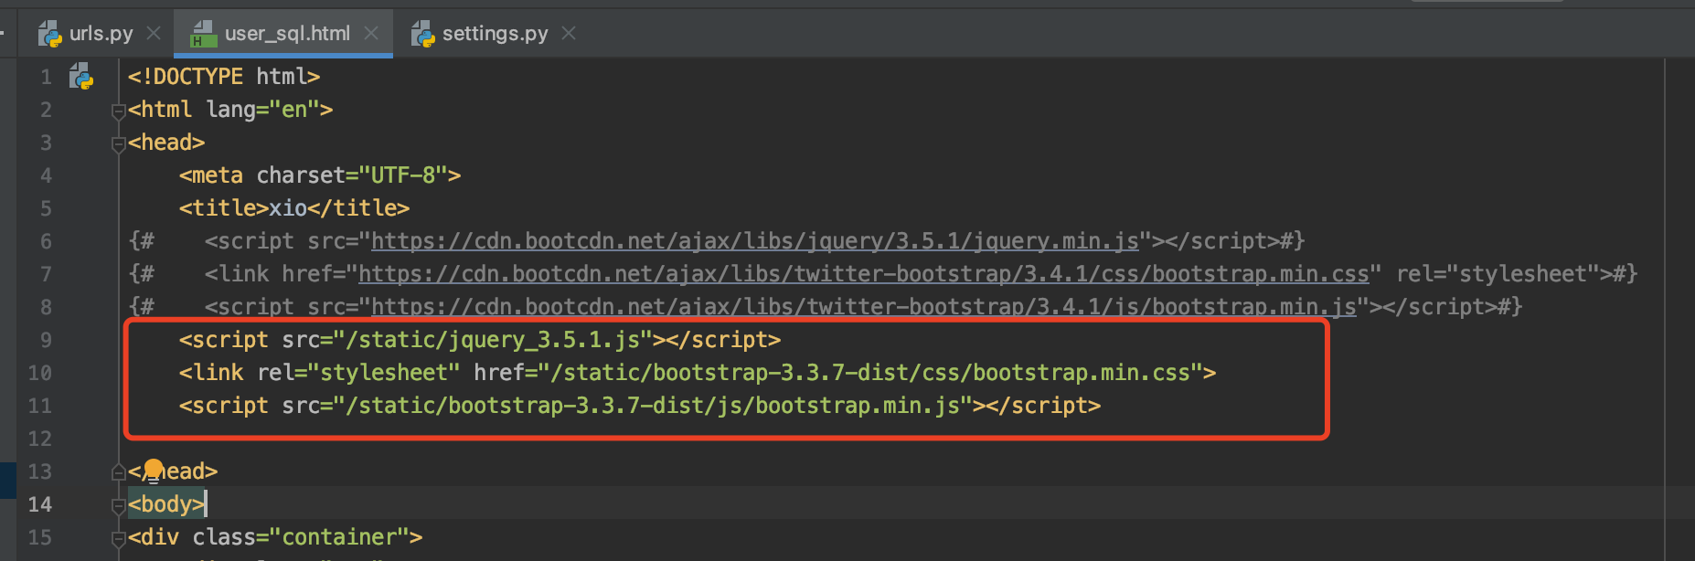Click the Python file icon on urls.py tab
Screen dimensions: 1695x561
click(49, 34)
